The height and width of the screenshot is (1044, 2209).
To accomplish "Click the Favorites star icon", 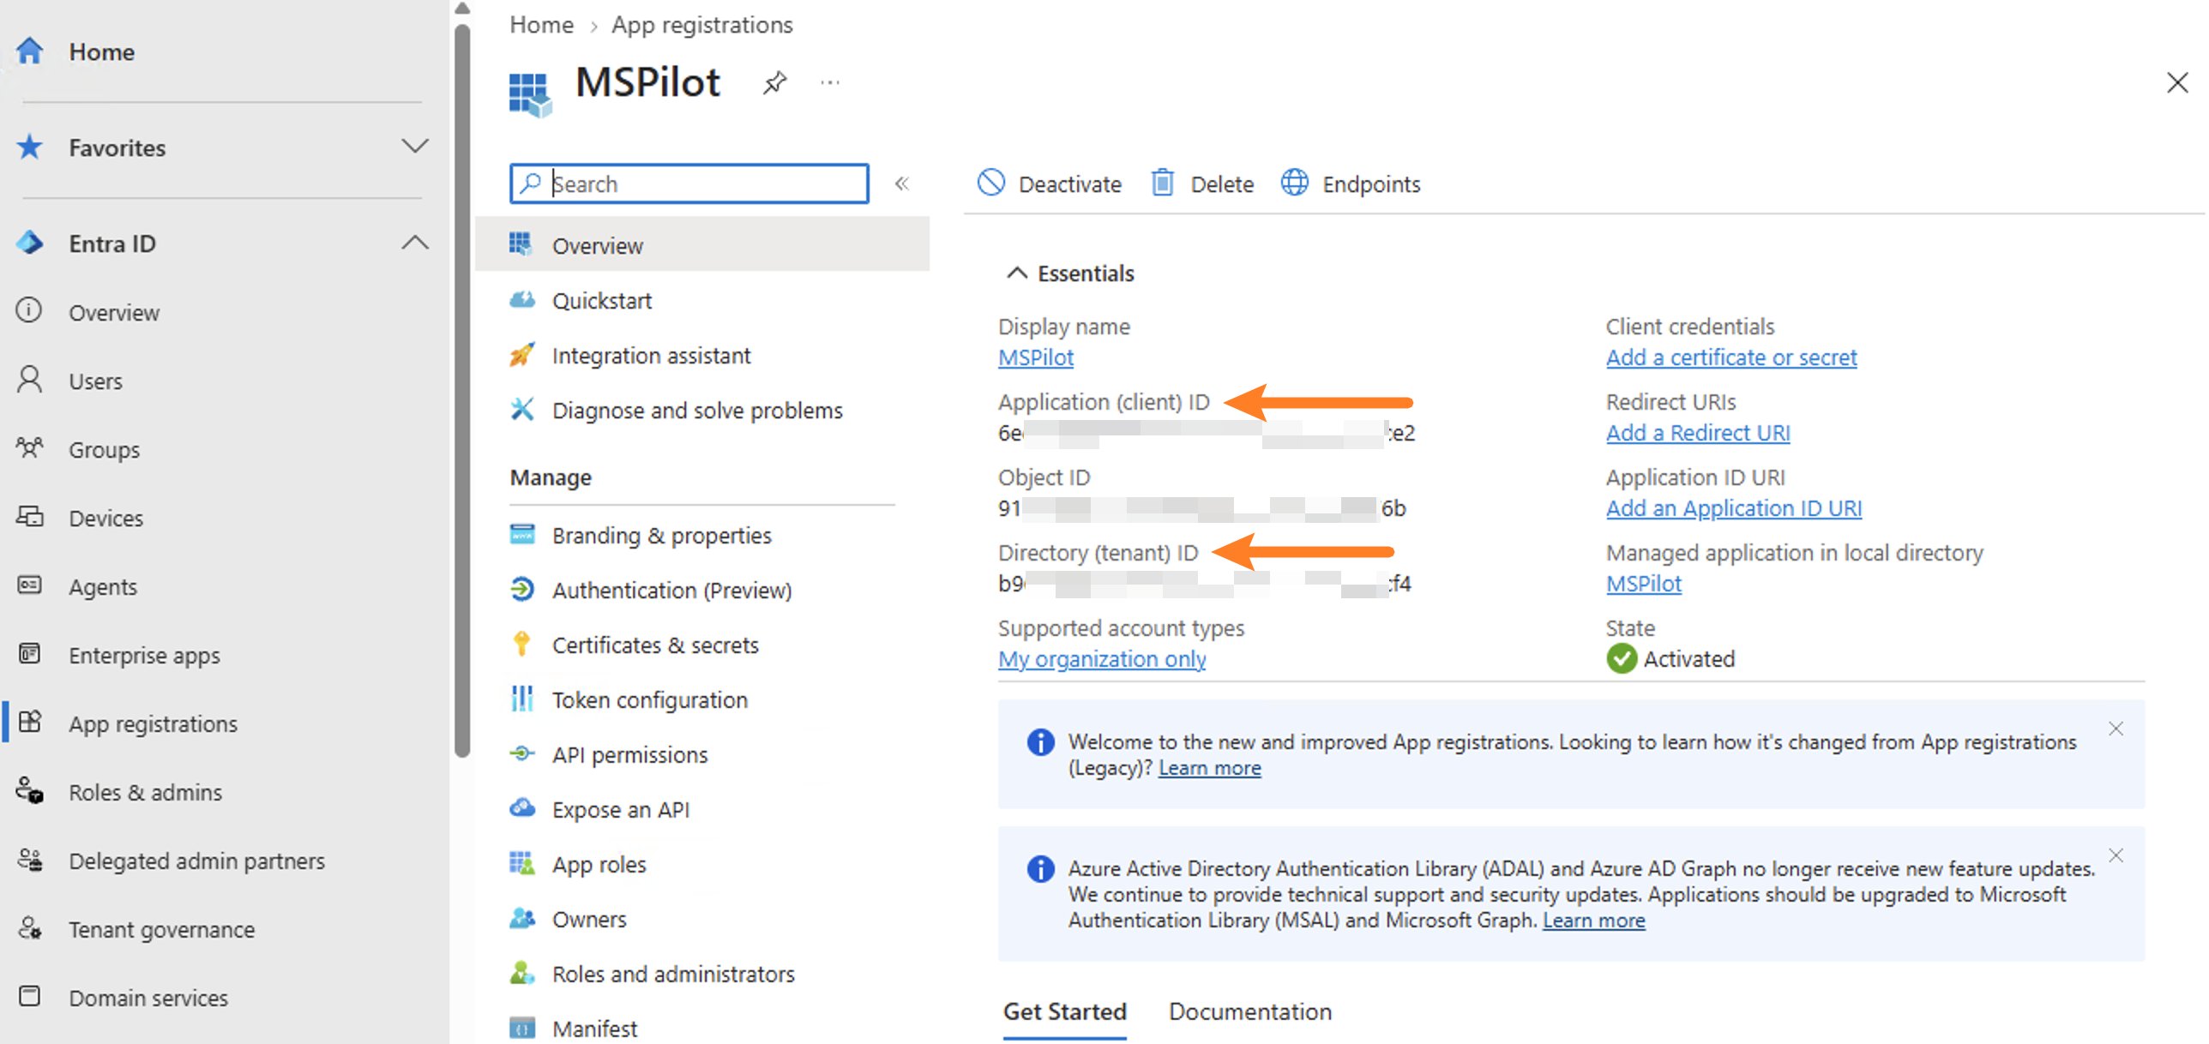I will (x=29, y=147).
